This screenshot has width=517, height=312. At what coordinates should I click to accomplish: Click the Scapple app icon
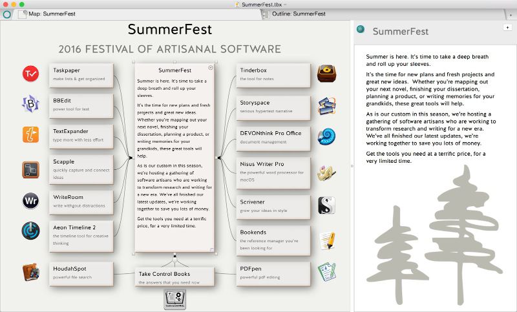pos(30,170)
